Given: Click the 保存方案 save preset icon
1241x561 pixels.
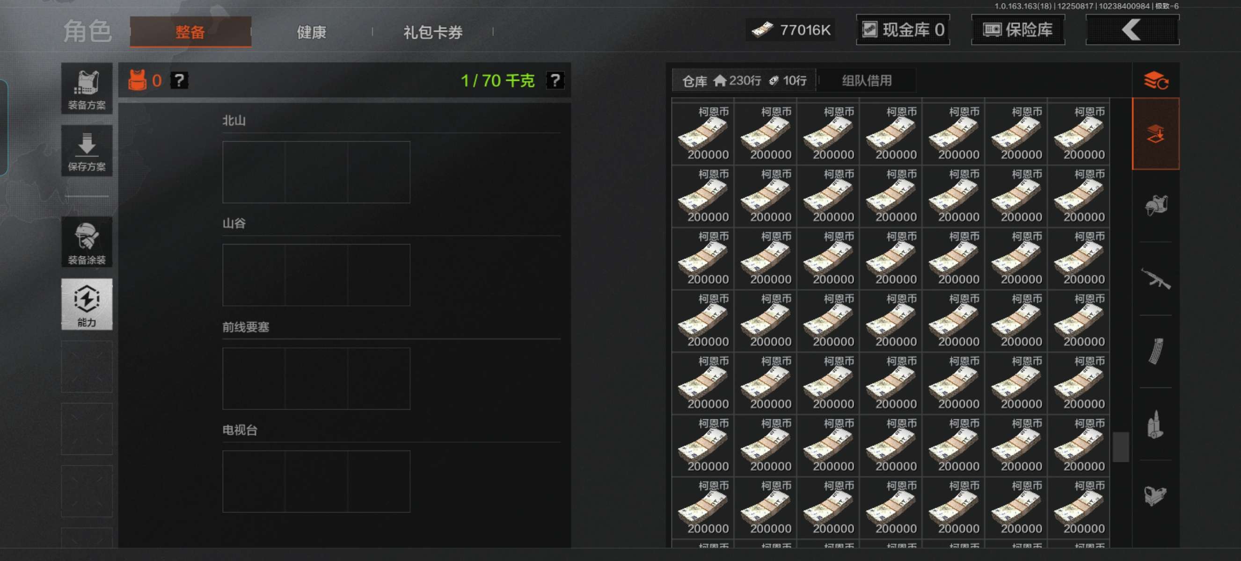Looking at the screenshot, I should click(x=87, y=151).
